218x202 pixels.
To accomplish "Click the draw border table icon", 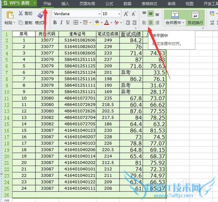I will (x=85, y=23).
